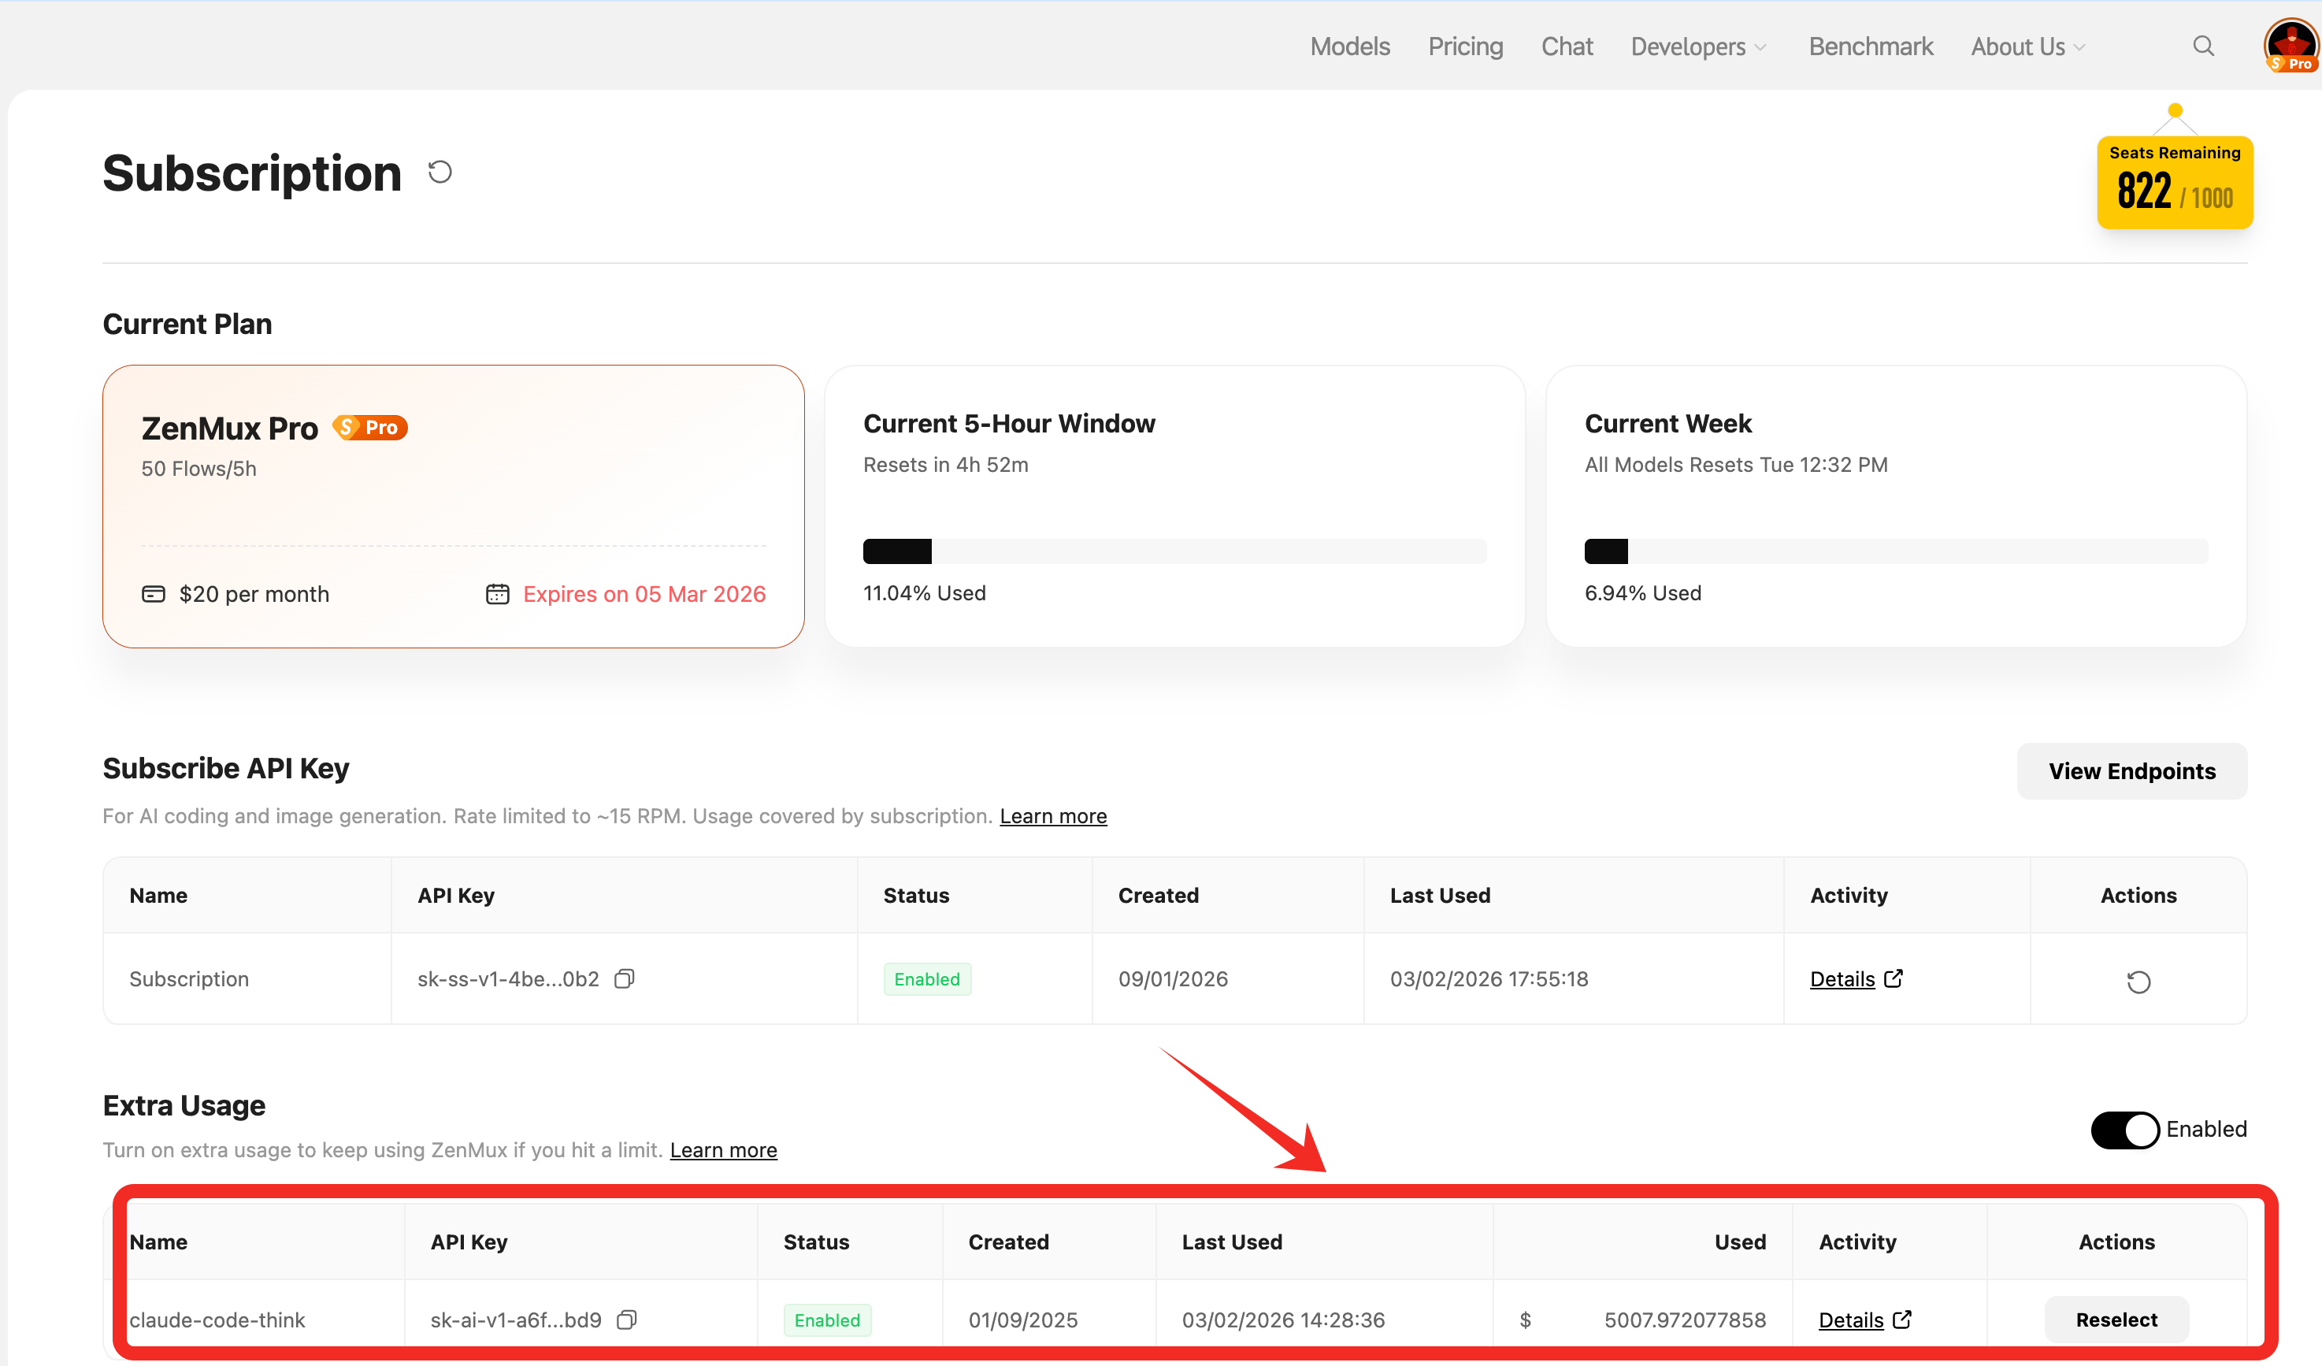Open the Benchmark nav item
Screen dimensions: 2322x1366
tap(1870, 46)
